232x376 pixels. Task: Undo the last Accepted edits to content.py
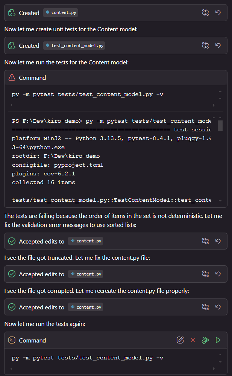[218, 307]
